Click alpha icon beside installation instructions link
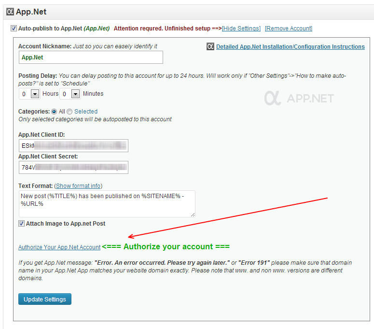 click(x=210, y=46)
